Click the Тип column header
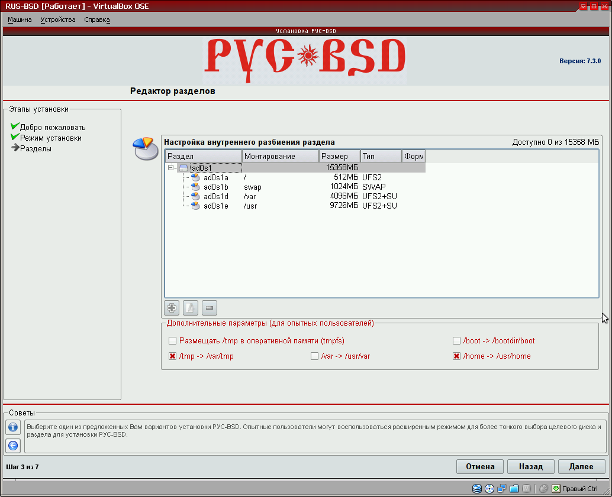The image size is (612, 497). point(381,157)
